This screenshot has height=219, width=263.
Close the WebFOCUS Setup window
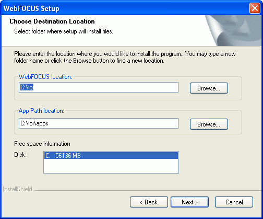pos(255,8)
